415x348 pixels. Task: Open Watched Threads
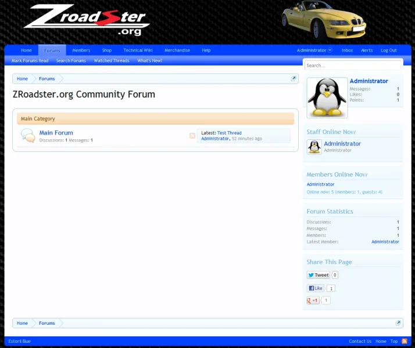[x=112, y=60]
